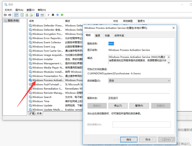Click the 取消 button in properties dialog
Image resolution: width=192 pixels, height=146 pixels.
pos(148,140)
